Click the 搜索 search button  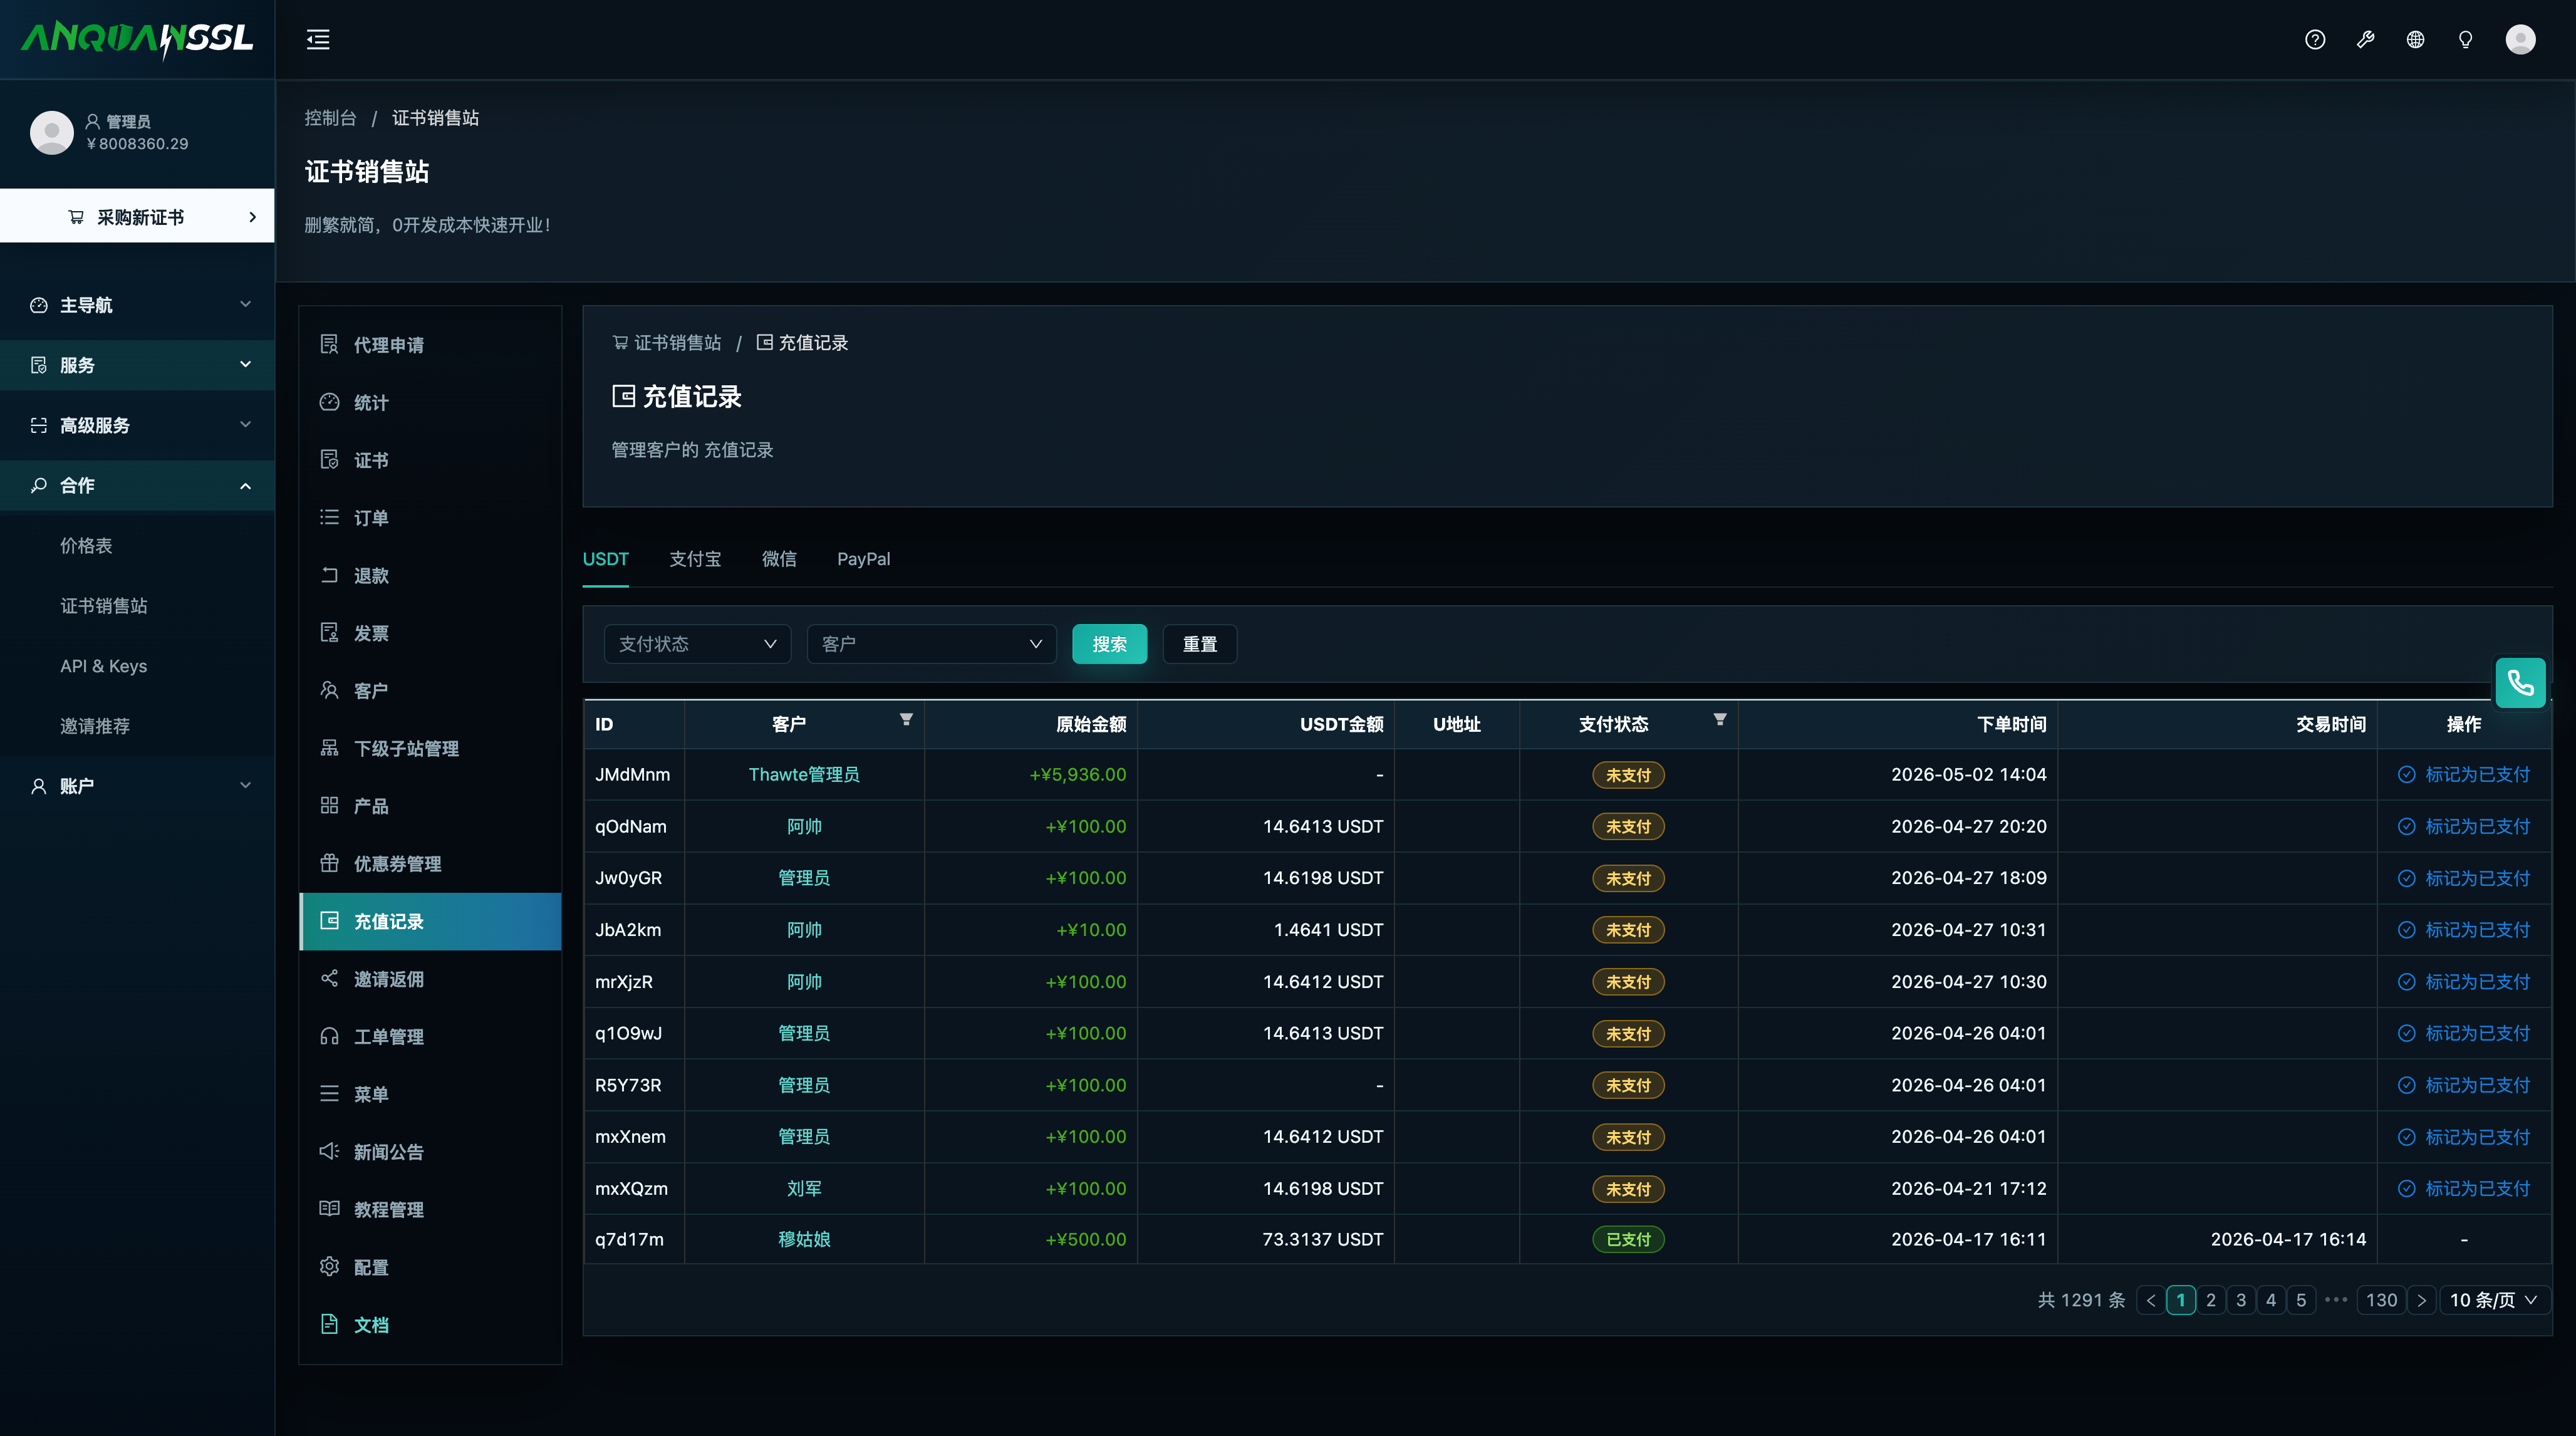(1109, 644)
